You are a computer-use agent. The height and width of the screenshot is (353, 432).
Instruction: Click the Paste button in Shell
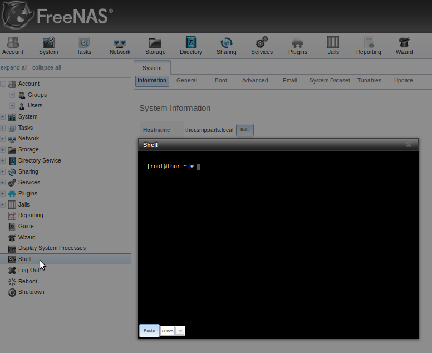pyautogui.click(x=149, y=330)
